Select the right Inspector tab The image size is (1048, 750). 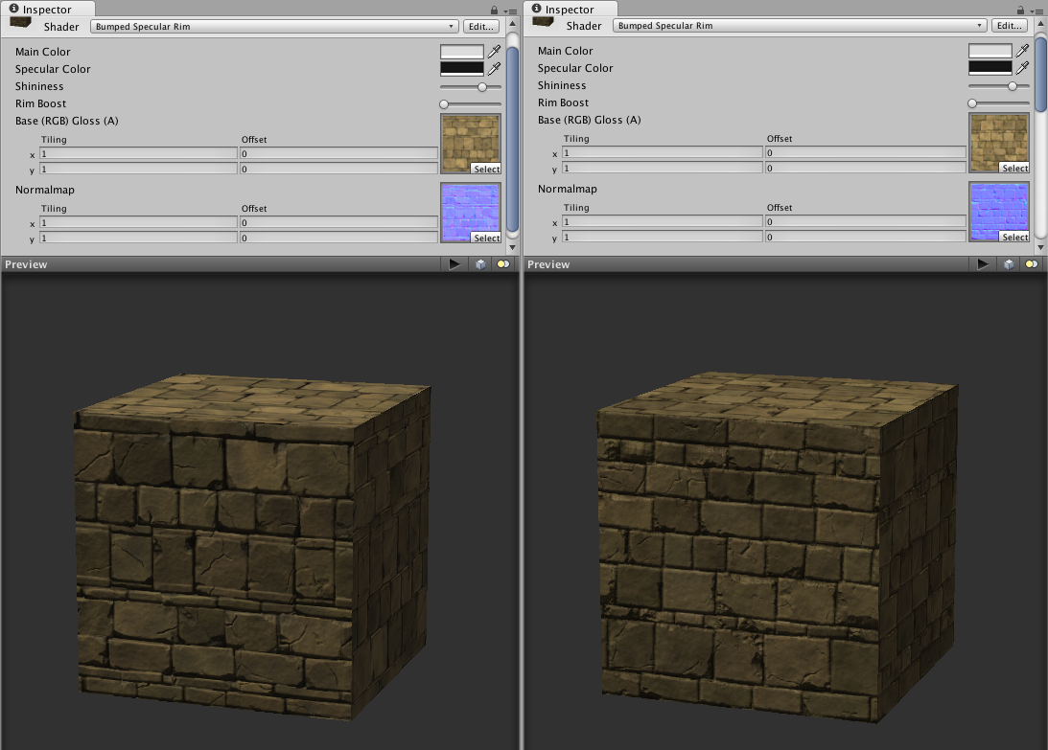point(570,10)
